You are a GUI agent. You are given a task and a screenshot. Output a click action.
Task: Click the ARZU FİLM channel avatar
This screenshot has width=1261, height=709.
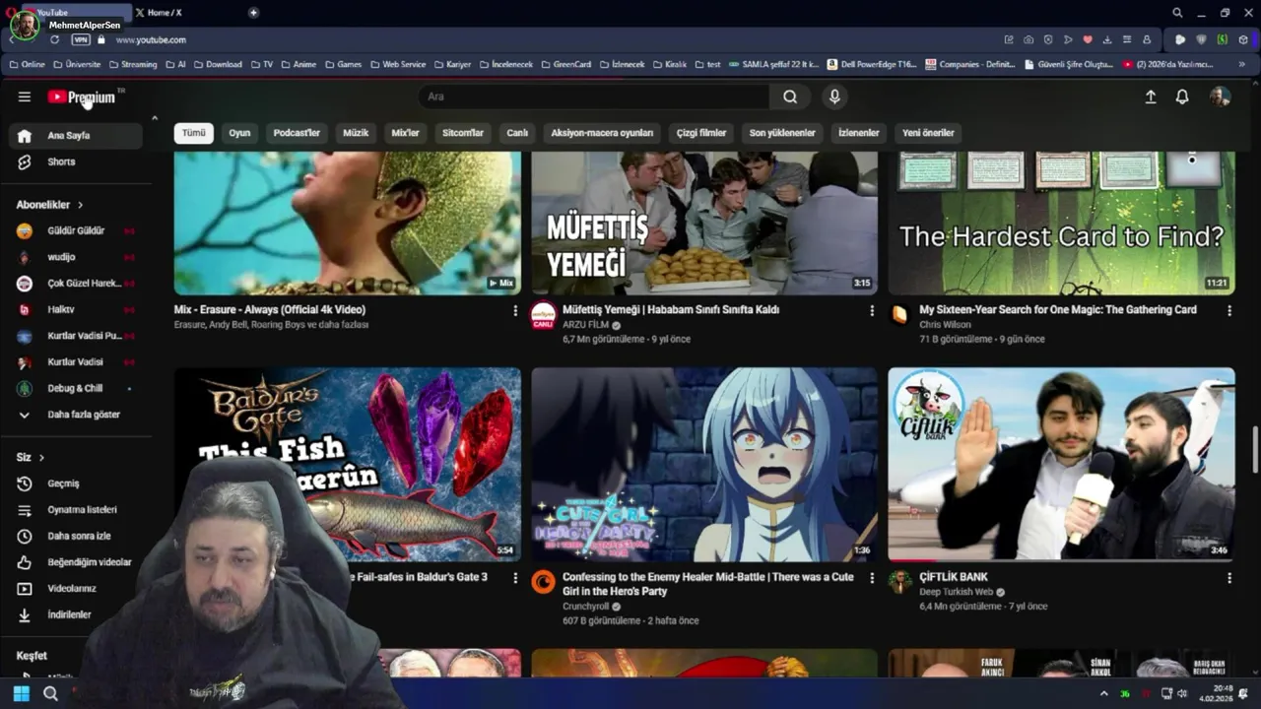543,315
